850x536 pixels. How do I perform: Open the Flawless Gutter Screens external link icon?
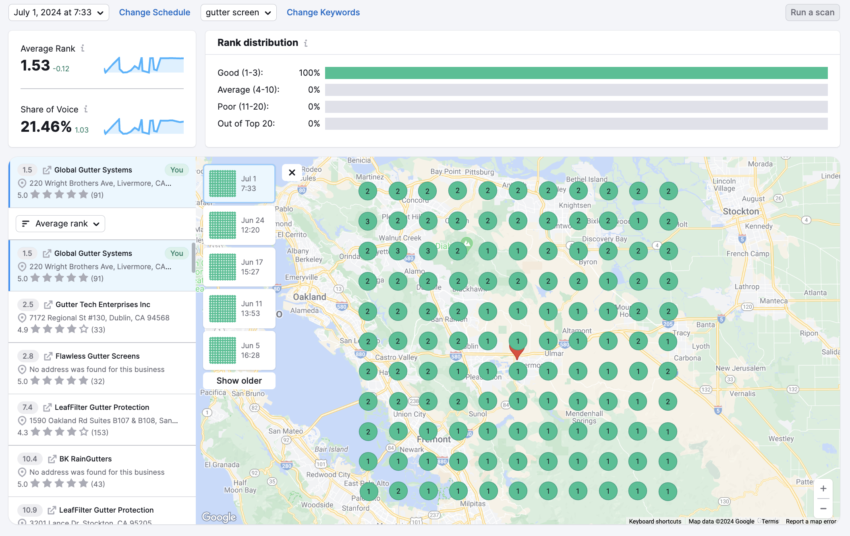click(x=48, y=356)
